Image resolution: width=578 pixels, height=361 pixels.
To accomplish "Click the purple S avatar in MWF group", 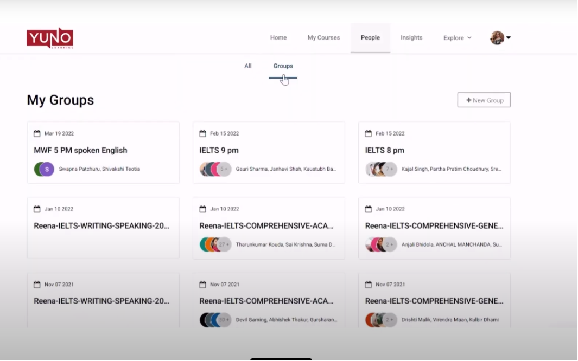I will coord(47,169).
